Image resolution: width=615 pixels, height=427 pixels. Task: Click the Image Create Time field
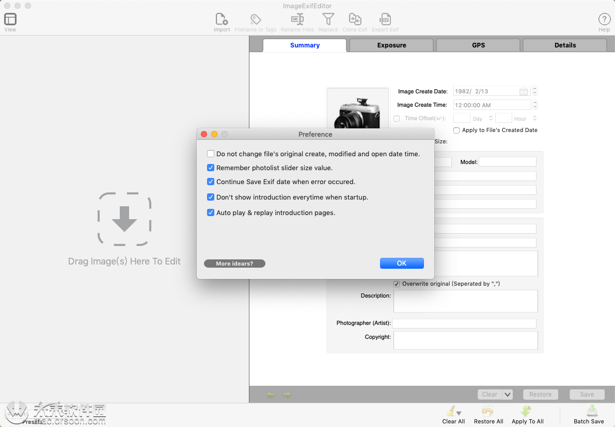coord(492,105)
